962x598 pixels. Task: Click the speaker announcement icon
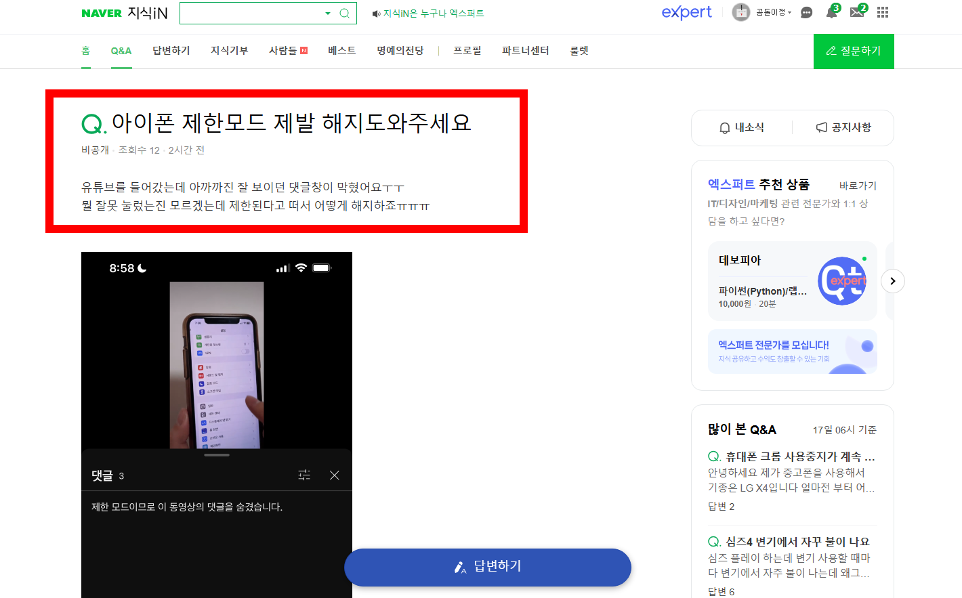[x=376, y=14]
